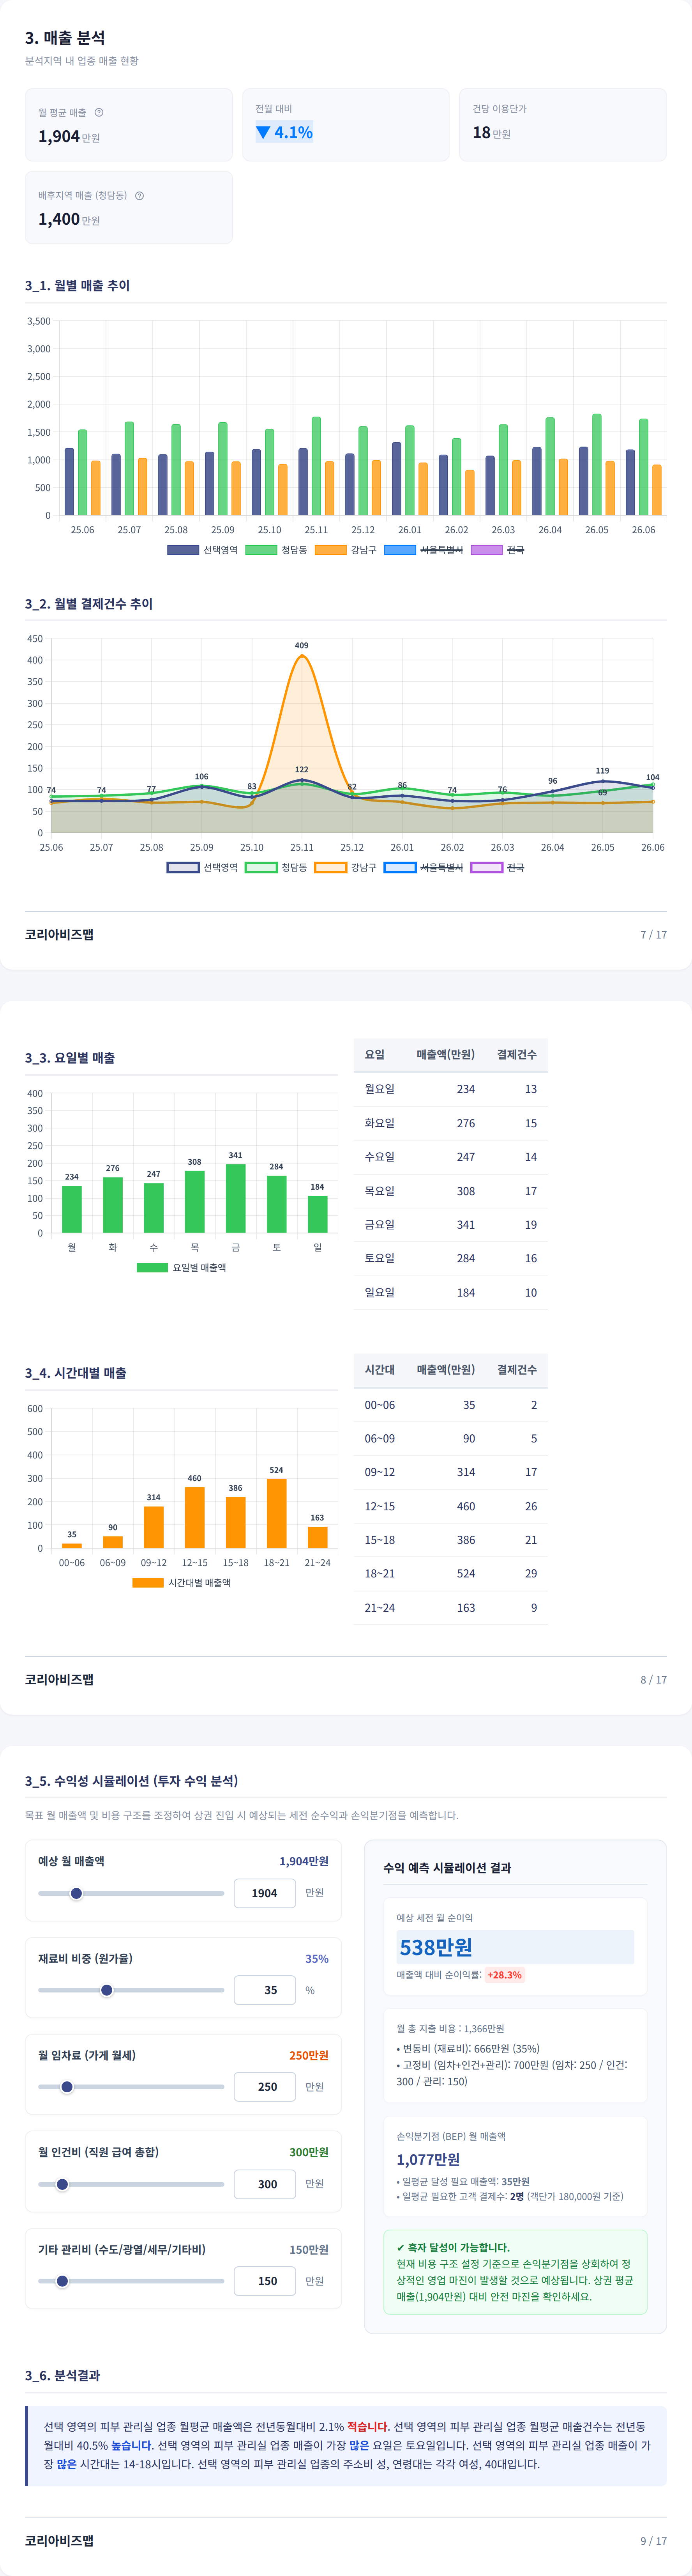The height and width of the screenshot is (2576, 692).
Task: Toggle 선택영역 legend in payment count line chart
Action: click(203, 867)
